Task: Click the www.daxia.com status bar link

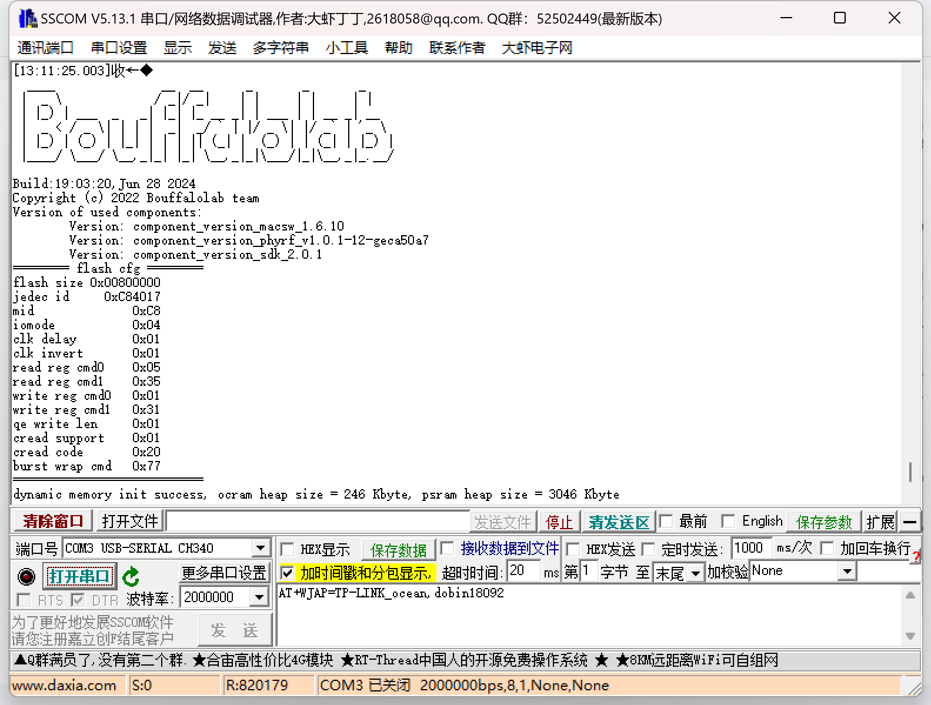Action: tap(64, 686)
